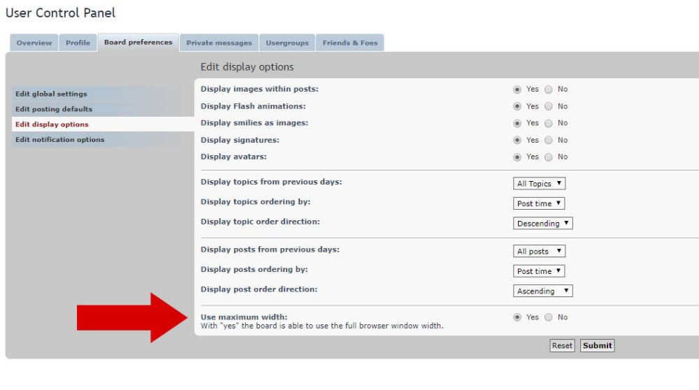
Task: Select the Board preferences tab
Action: coord(138,43)
